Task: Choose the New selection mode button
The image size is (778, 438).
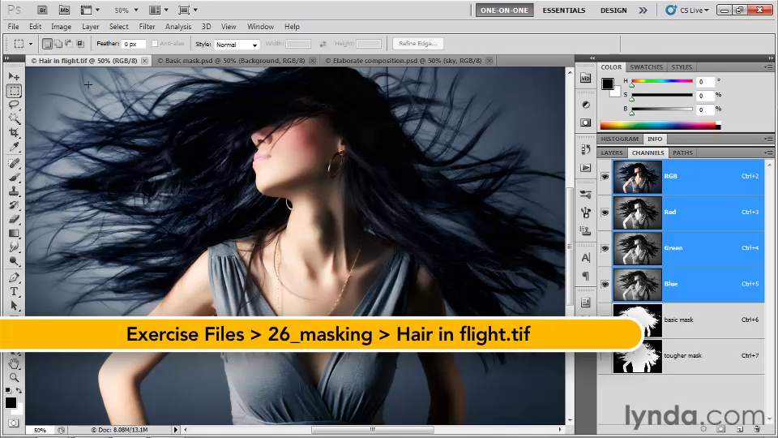Action: 47,44
